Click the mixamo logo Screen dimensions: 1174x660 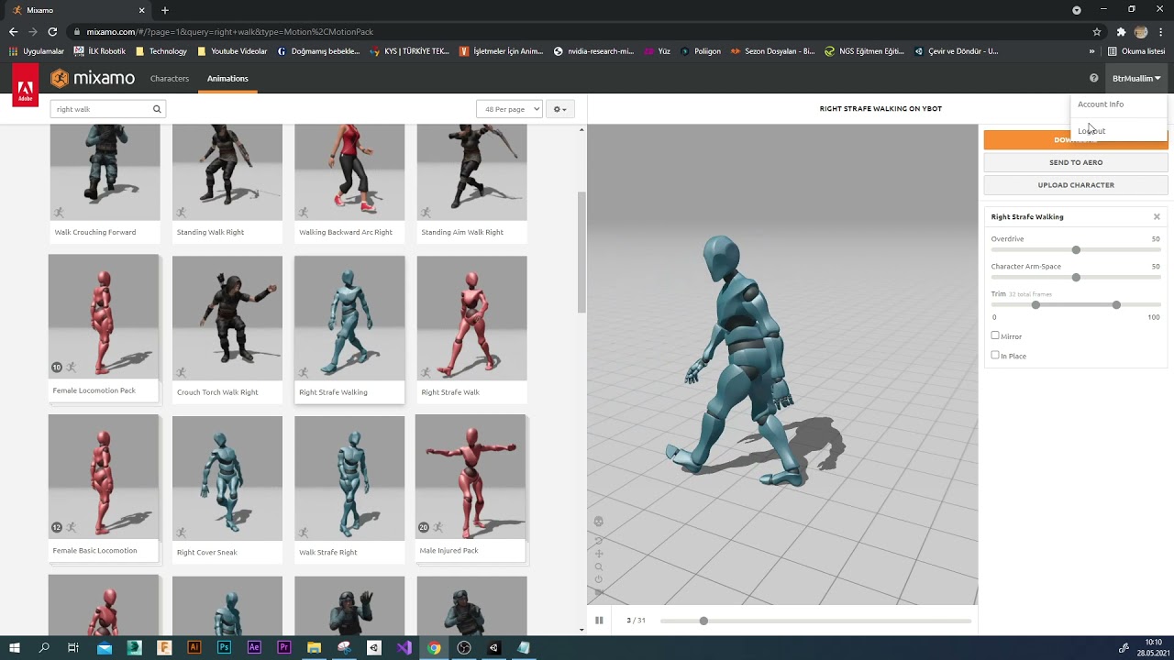click(93, 78)
